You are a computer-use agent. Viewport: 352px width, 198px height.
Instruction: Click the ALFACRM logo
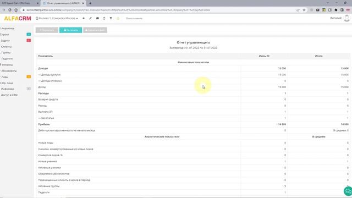[18, 18]
